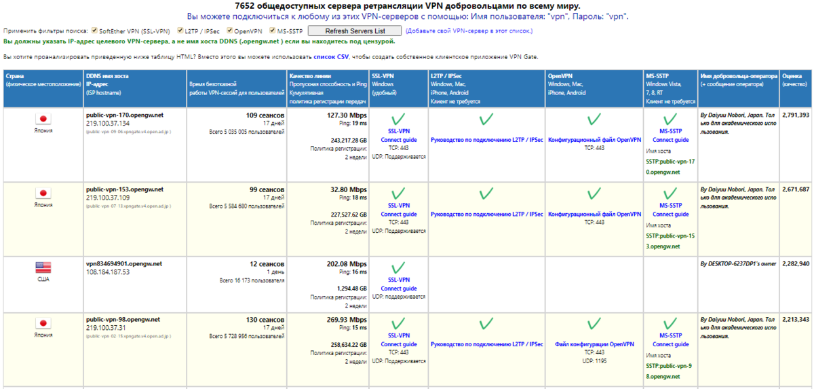The height and width of the screenshot is (389, 814).
Task: Click the SSL-VPN green checkmark for public-vpn-153
Action: click(x=398, y=193)
